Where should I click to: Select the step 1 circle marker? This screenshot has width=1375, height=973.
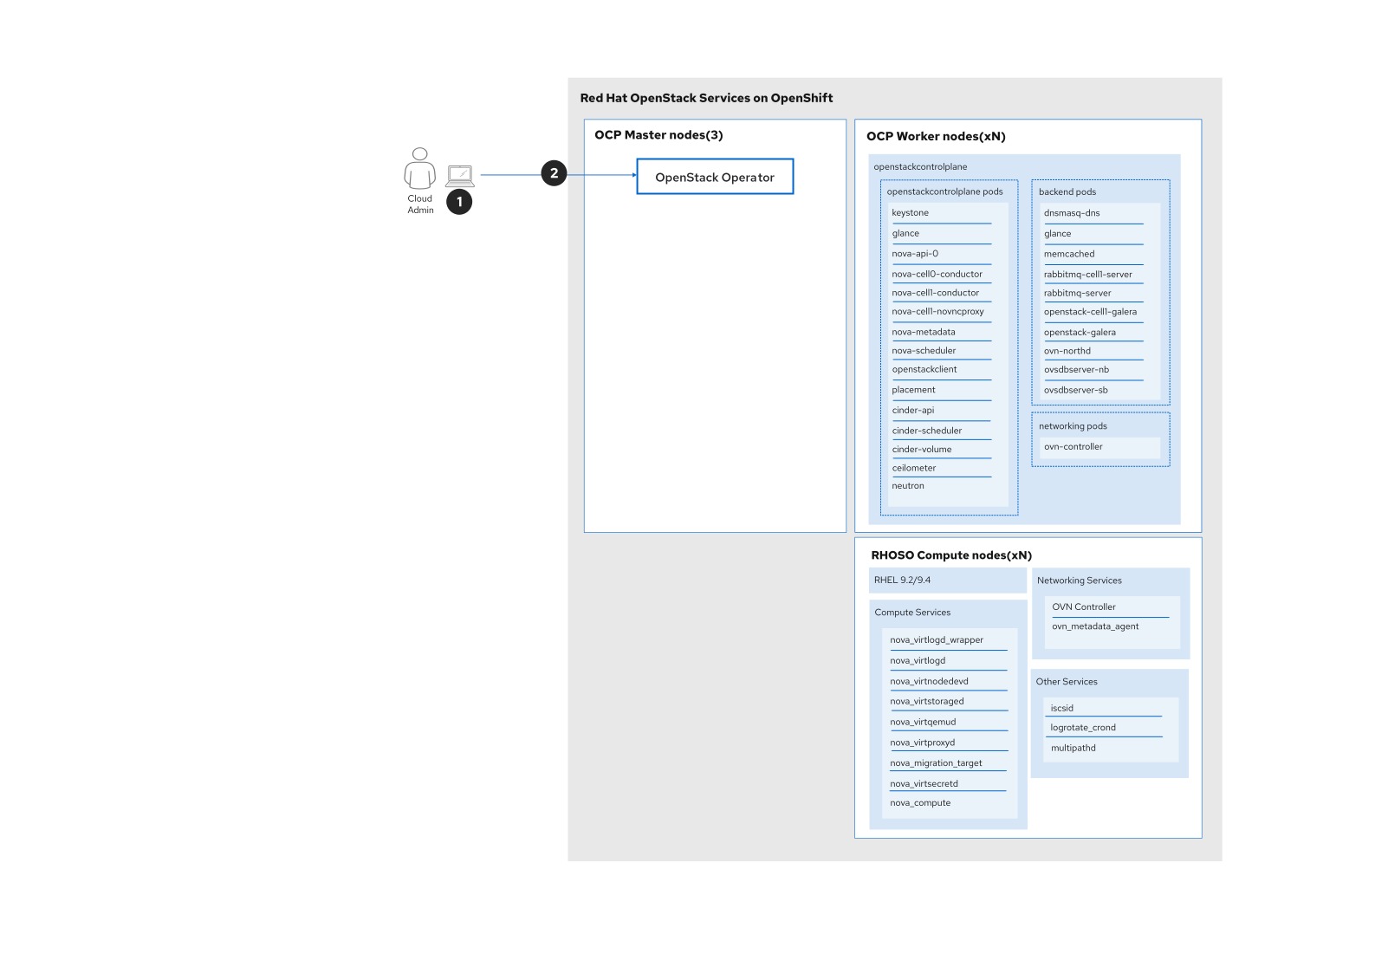pos(459,202)
